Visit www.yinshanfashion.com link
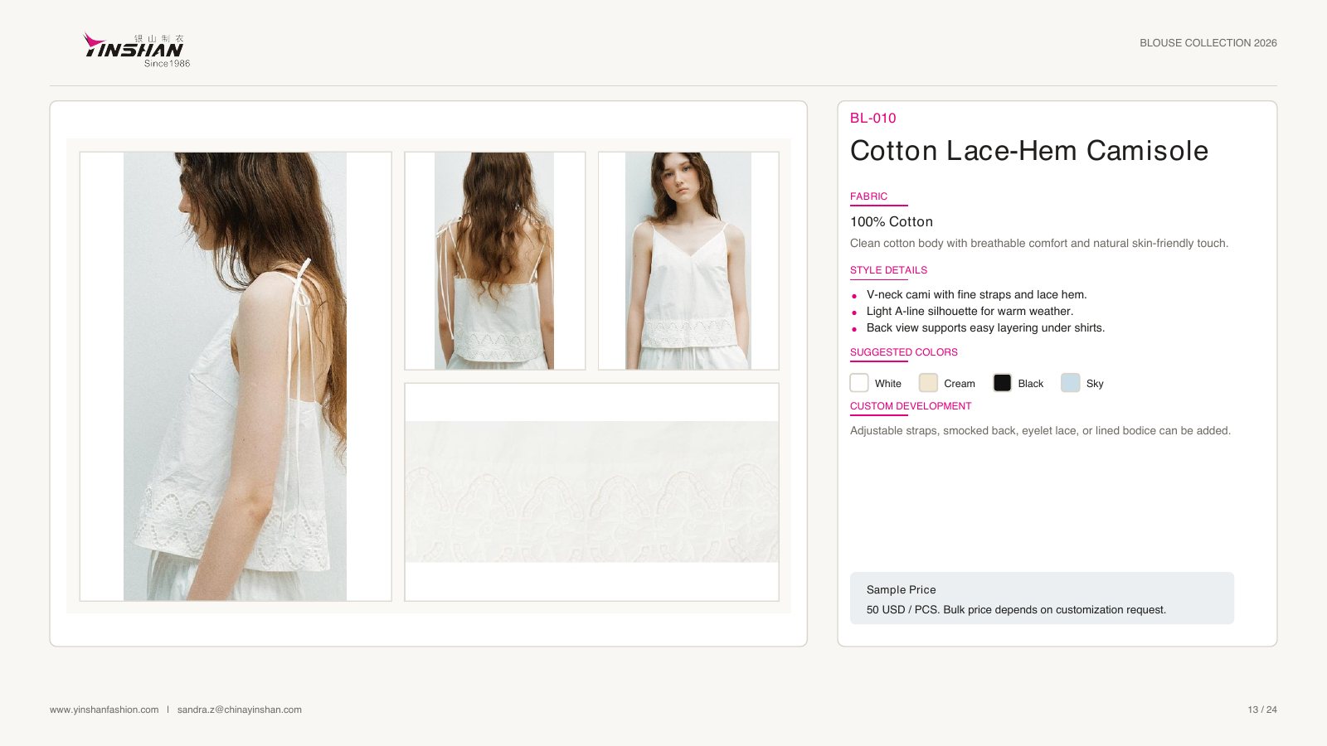Image resolution: width=1327 pixels, height=746 pixels. coord(105,710)
